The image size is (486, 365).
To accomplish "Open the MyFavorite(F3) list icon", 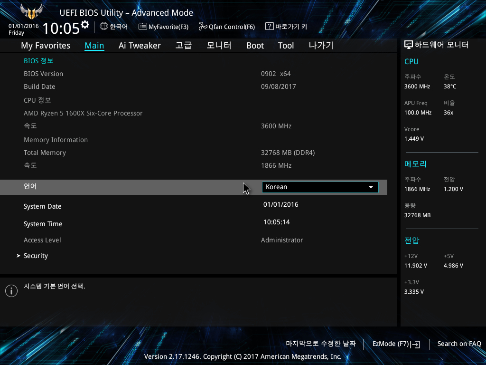I will 142,27.
